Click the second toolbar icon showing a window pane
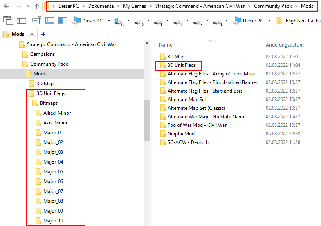Screen dimensions: 321x226 click(x=22, y=21)
